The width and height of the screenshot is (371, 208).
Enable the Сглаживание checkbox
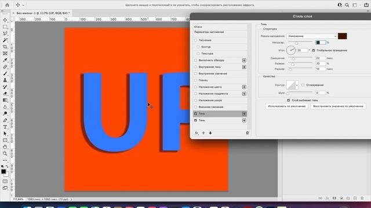303,85
